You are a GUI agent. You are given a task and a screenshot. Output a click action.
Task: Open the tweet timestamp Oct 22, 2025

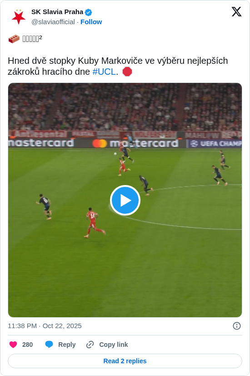point(45,326)
